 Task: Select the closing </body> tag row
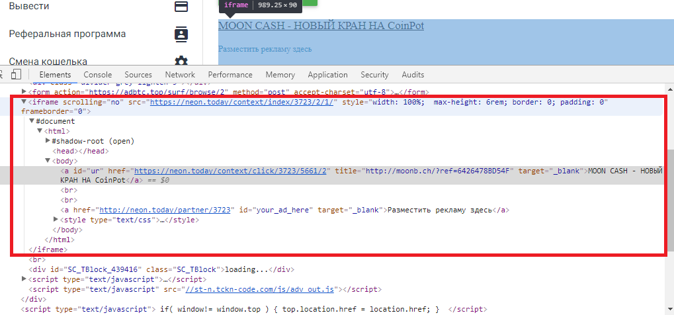(x=67, y=230)
